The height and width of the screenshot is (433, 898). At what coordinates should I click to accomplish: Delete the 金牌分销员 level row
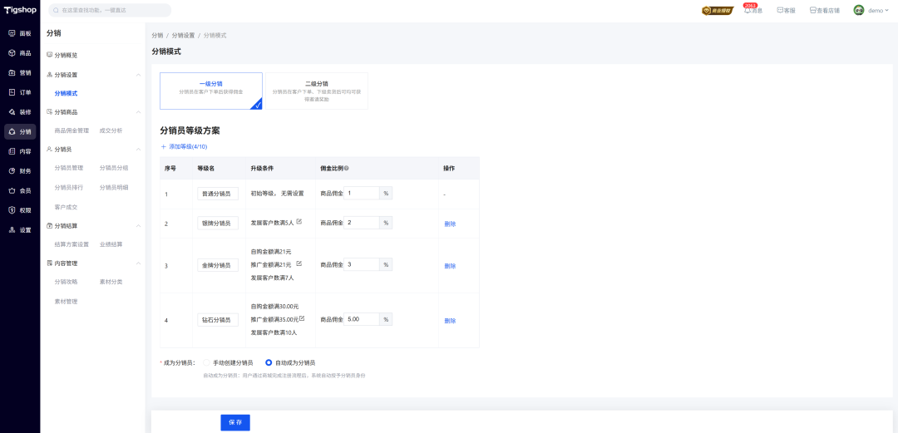pos(450,266)
